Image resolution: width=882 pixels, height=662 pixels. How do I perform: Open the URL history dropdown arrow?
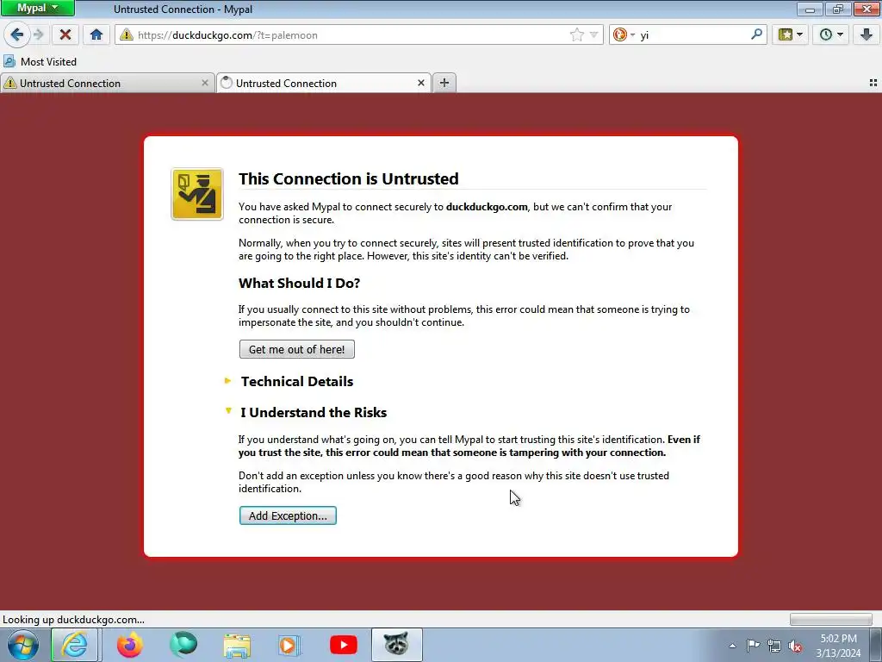[593, 34]
